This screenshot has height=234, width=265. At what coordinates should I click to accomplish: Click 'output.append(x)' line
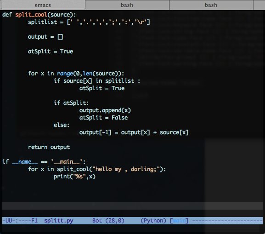[x=105, y=110]
